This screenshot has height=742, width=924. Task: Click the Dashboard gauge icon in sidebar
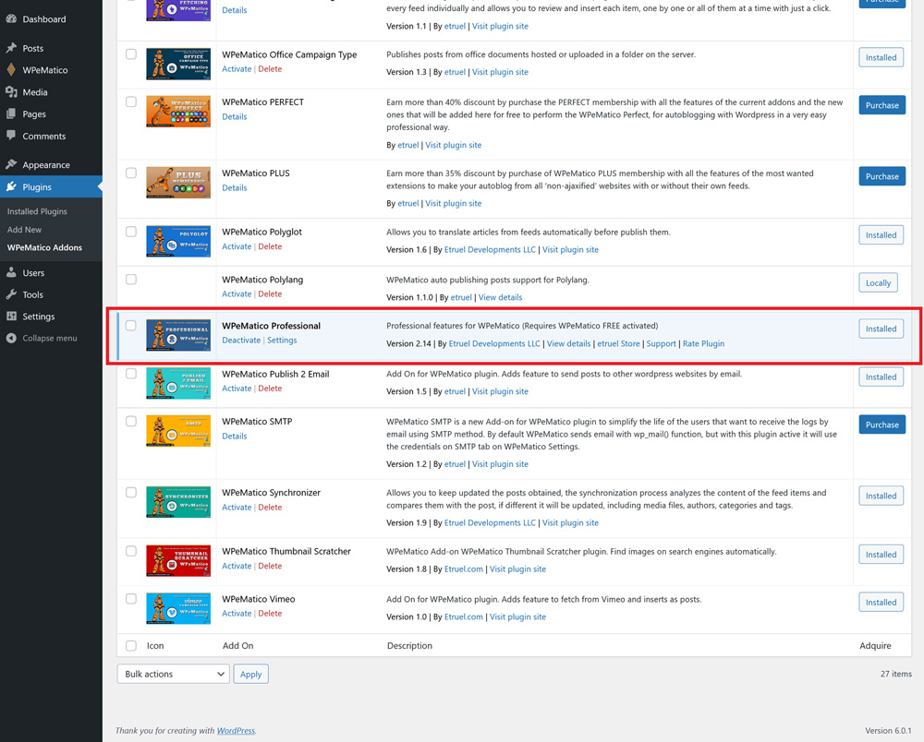pos(11,18)
